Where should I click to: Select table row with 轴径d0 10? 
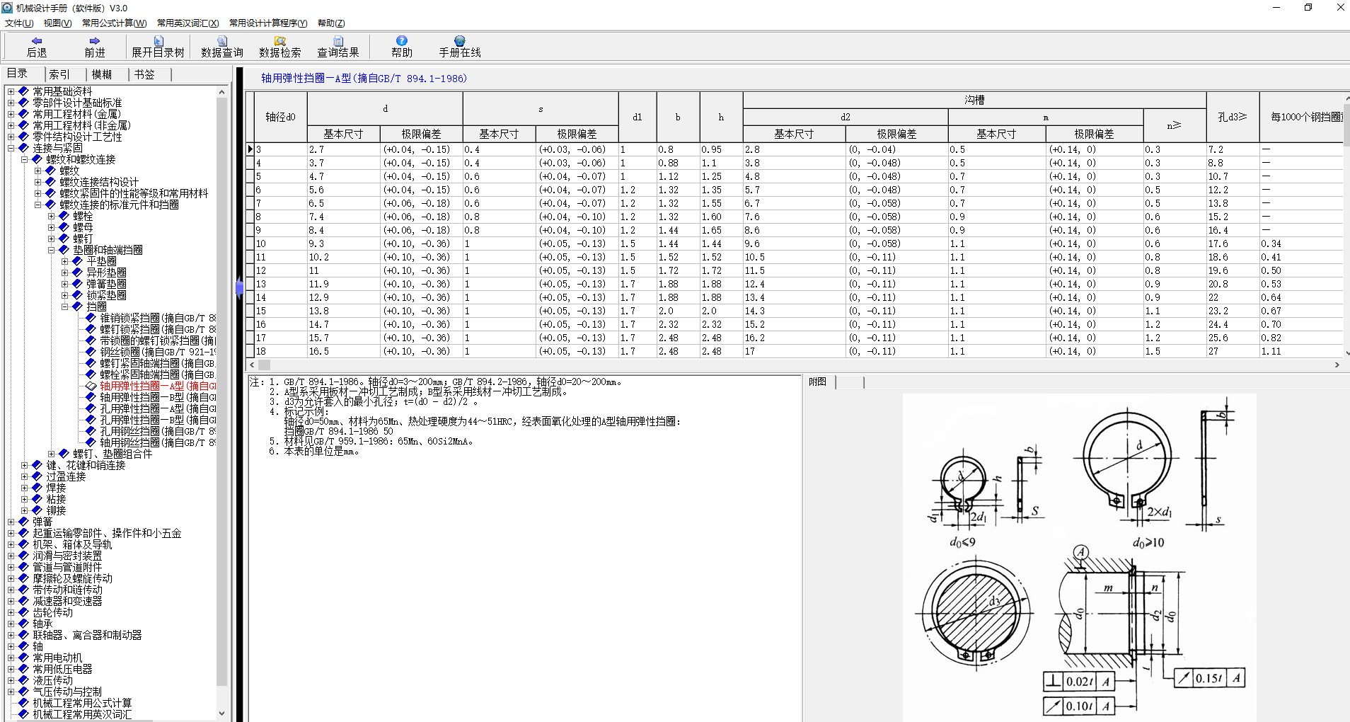point(794,243)
